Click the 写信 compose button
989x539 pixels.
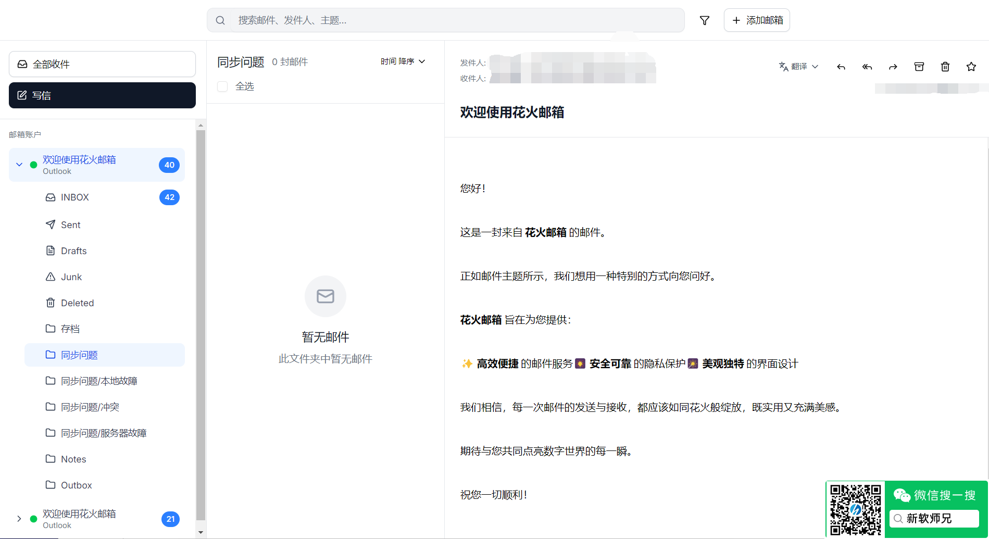point(102,95)
